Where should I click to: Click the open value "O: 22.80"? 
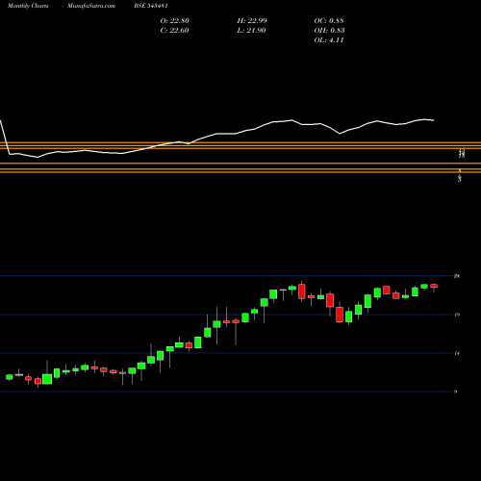click(174, 21)
